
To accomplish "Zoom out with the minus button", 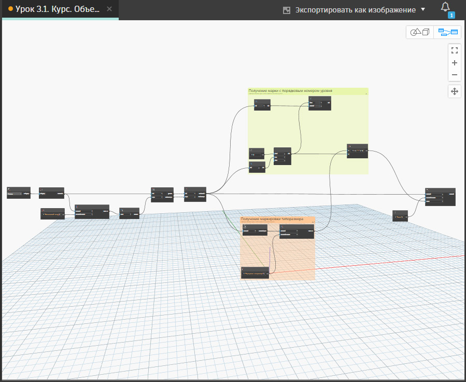I will [x=454, y=75].
